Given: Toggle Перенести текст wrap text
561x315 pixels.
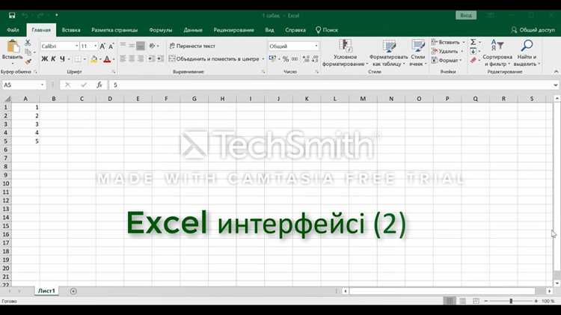Looking at the screenshot, I should (192, 46).
